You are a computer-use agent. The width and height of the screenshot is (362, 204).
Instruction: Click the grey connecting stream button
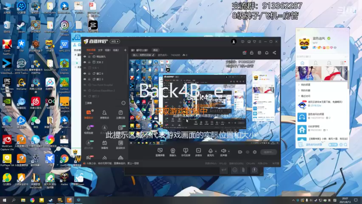pyautogui.click(x=268, y=152)
